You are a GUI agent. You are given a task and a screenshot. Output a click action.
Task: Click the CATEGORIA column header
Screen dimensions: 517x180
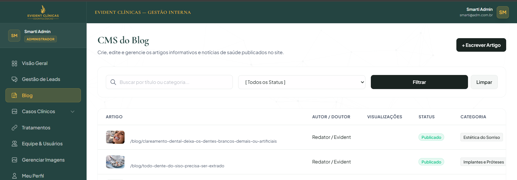coord(473,117)
